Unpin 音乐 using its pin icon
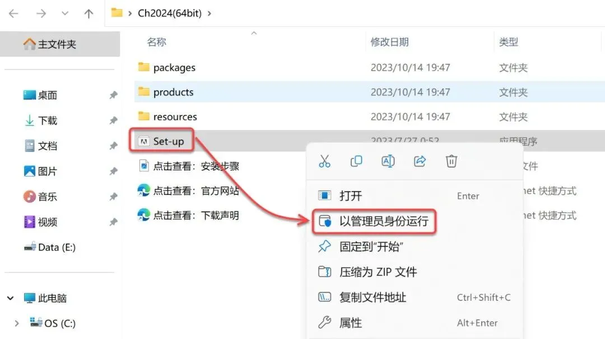 pyautogui.click(x=113, y=197)
